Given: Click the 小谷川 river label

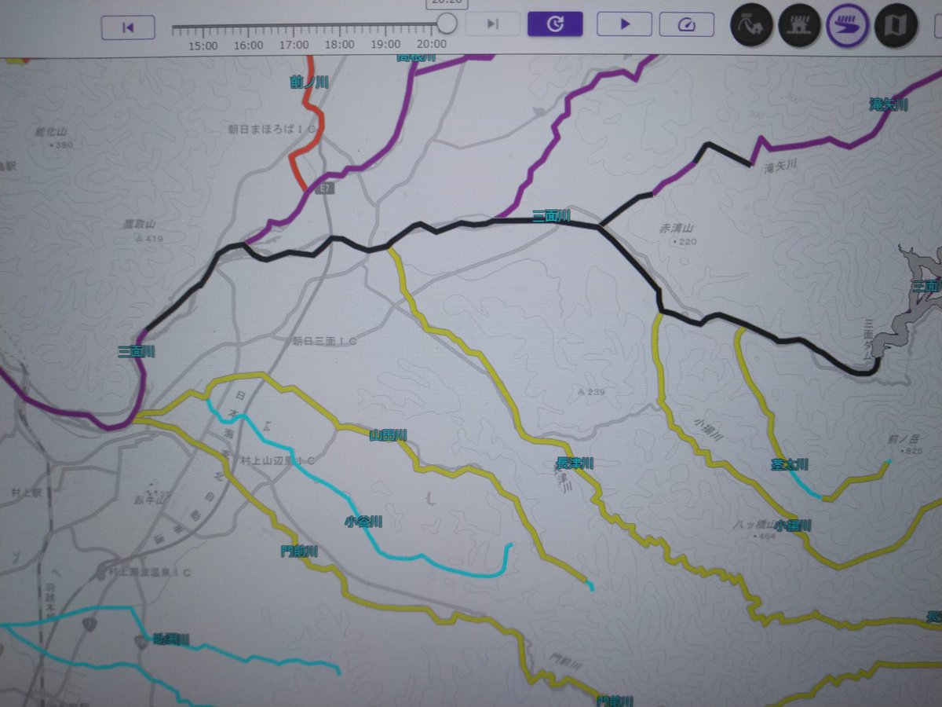Looking at the screenshot, I should tap(363, 522).
